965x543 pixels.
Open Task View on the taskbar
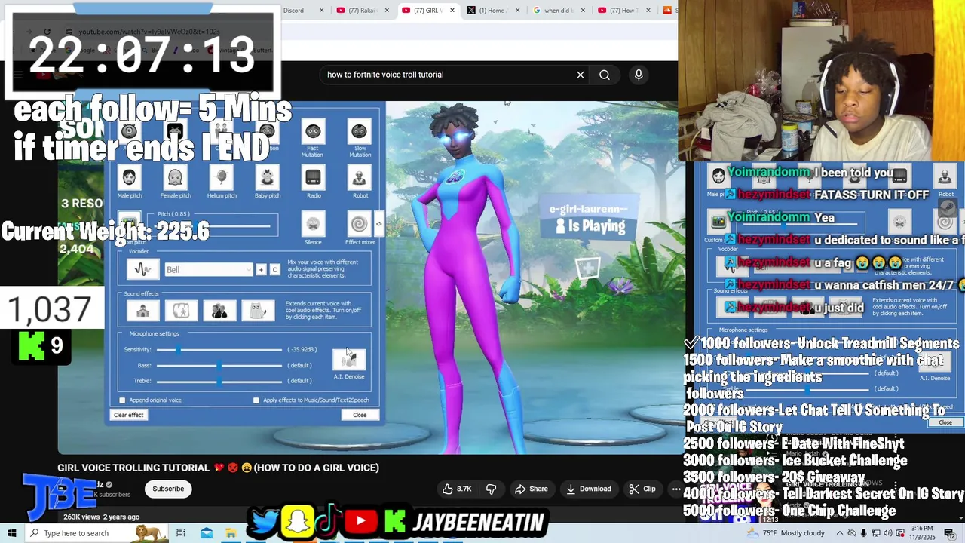click(181, 533)
